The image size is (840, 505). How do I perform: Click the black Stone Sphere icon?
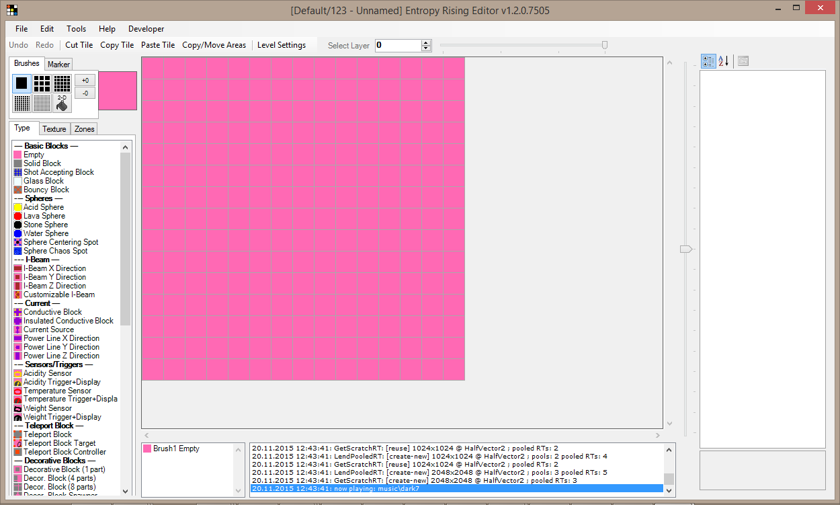(17, 225)
